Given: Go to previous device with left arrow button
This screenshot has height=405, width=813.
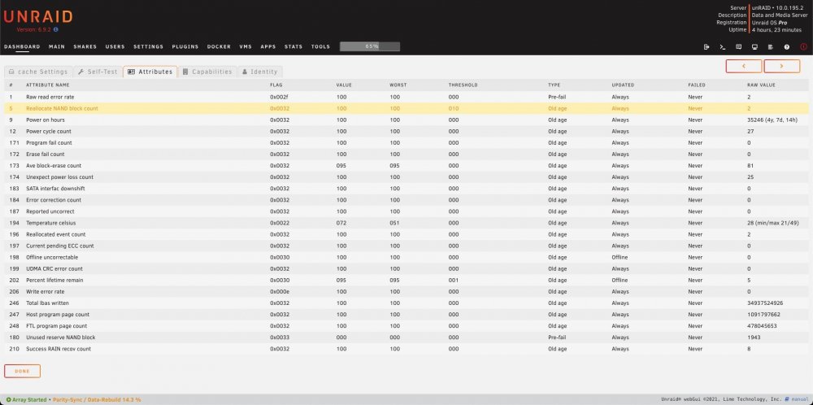Looking at the screenshot, I should point(744,66).
